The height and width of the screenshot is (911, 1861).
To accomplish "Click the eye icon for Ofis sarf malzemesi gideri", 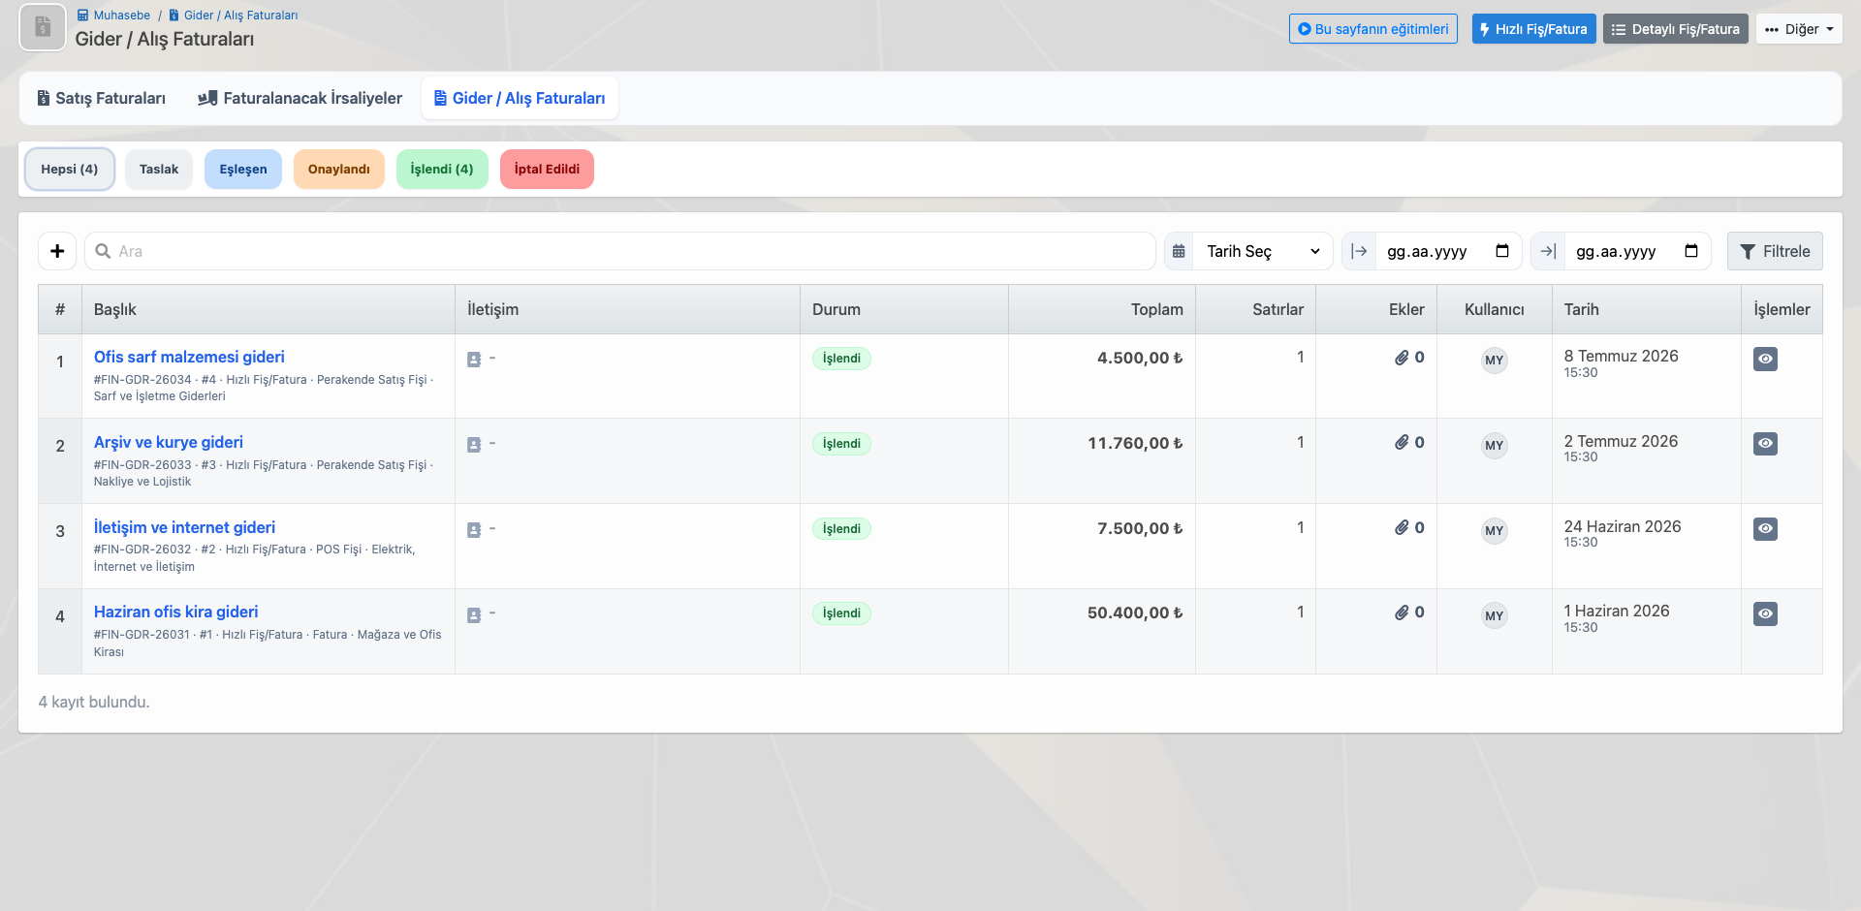I will (x=1765, y=359).
